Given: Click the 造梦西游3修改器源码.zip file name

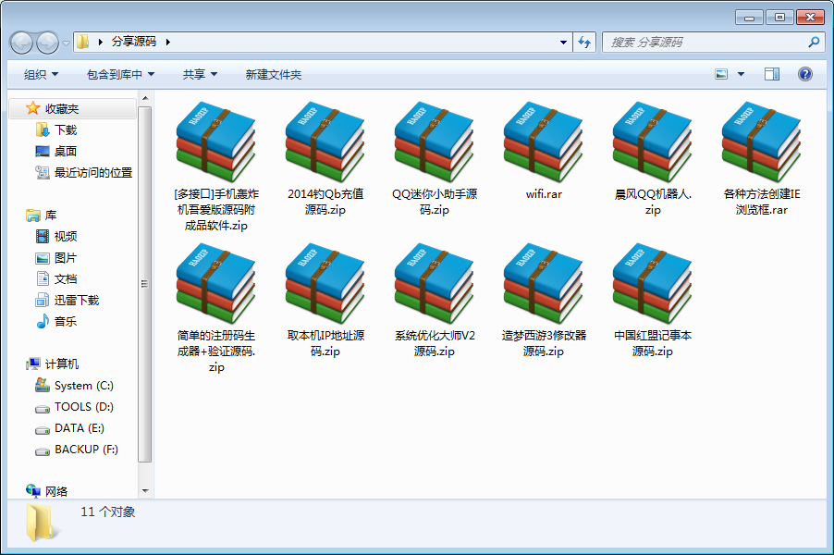Looking at the screenshot, I should coord(544,343).
